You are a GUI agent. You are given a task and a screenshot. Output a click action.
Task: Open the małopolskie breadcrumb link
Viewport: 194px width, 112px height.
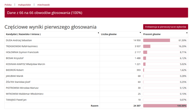point(24,5)
